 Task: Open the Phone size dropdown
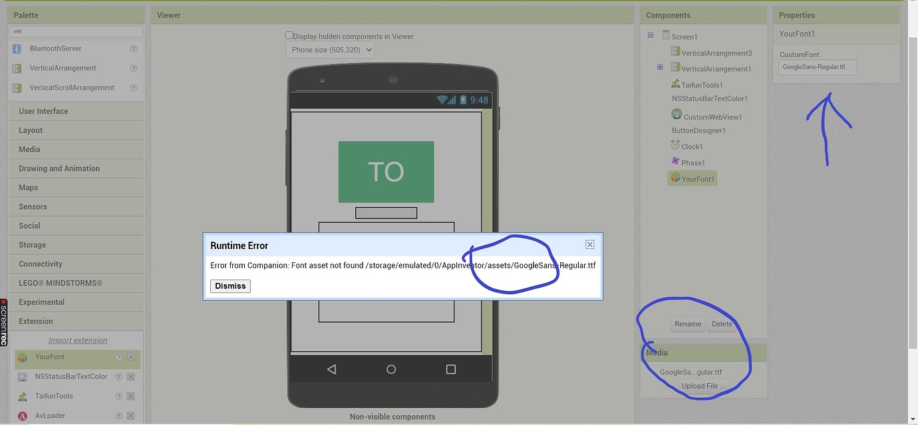coord(329,49)
